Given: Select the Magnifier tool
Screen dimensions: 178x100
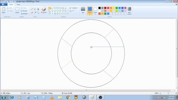Looking at the screenshot, I should coord(38,13).
